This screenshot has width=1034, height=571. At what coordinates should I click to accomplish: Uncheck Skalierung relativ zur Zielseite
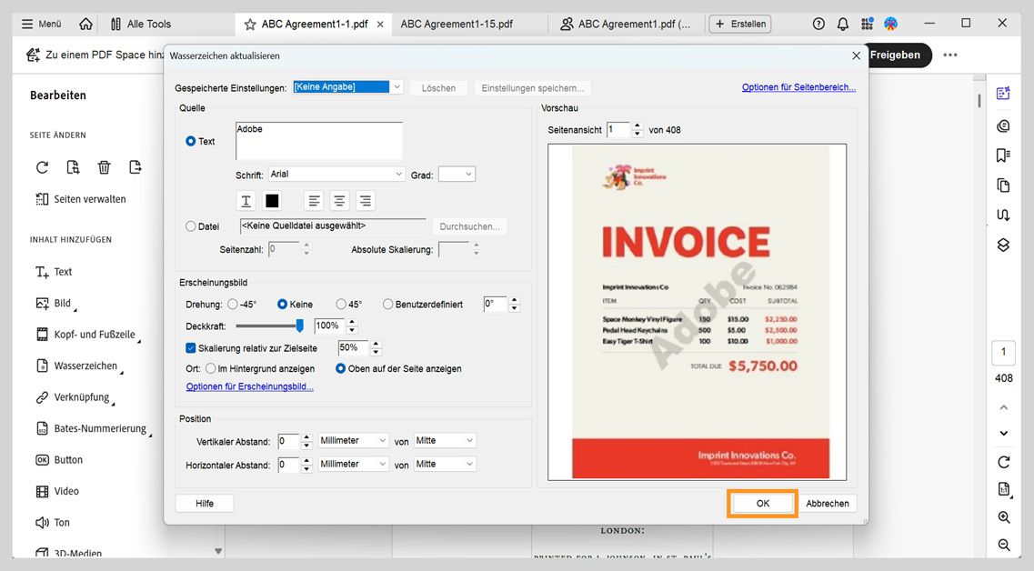[190, 347]
